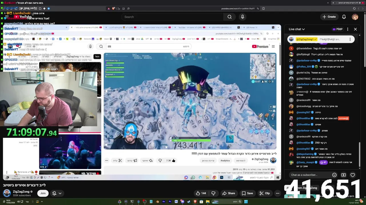366x205 pixels.
Task: Click the Super Chat dollar icon
Action: [x=343, y=175]
